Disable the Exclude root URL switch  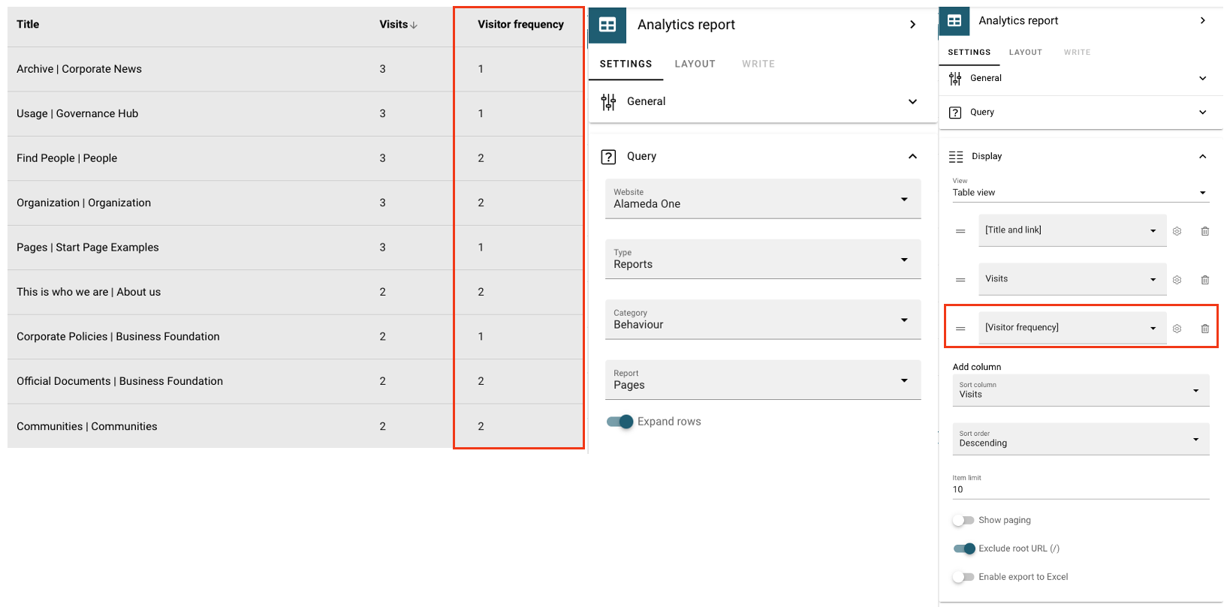point(964,548)
